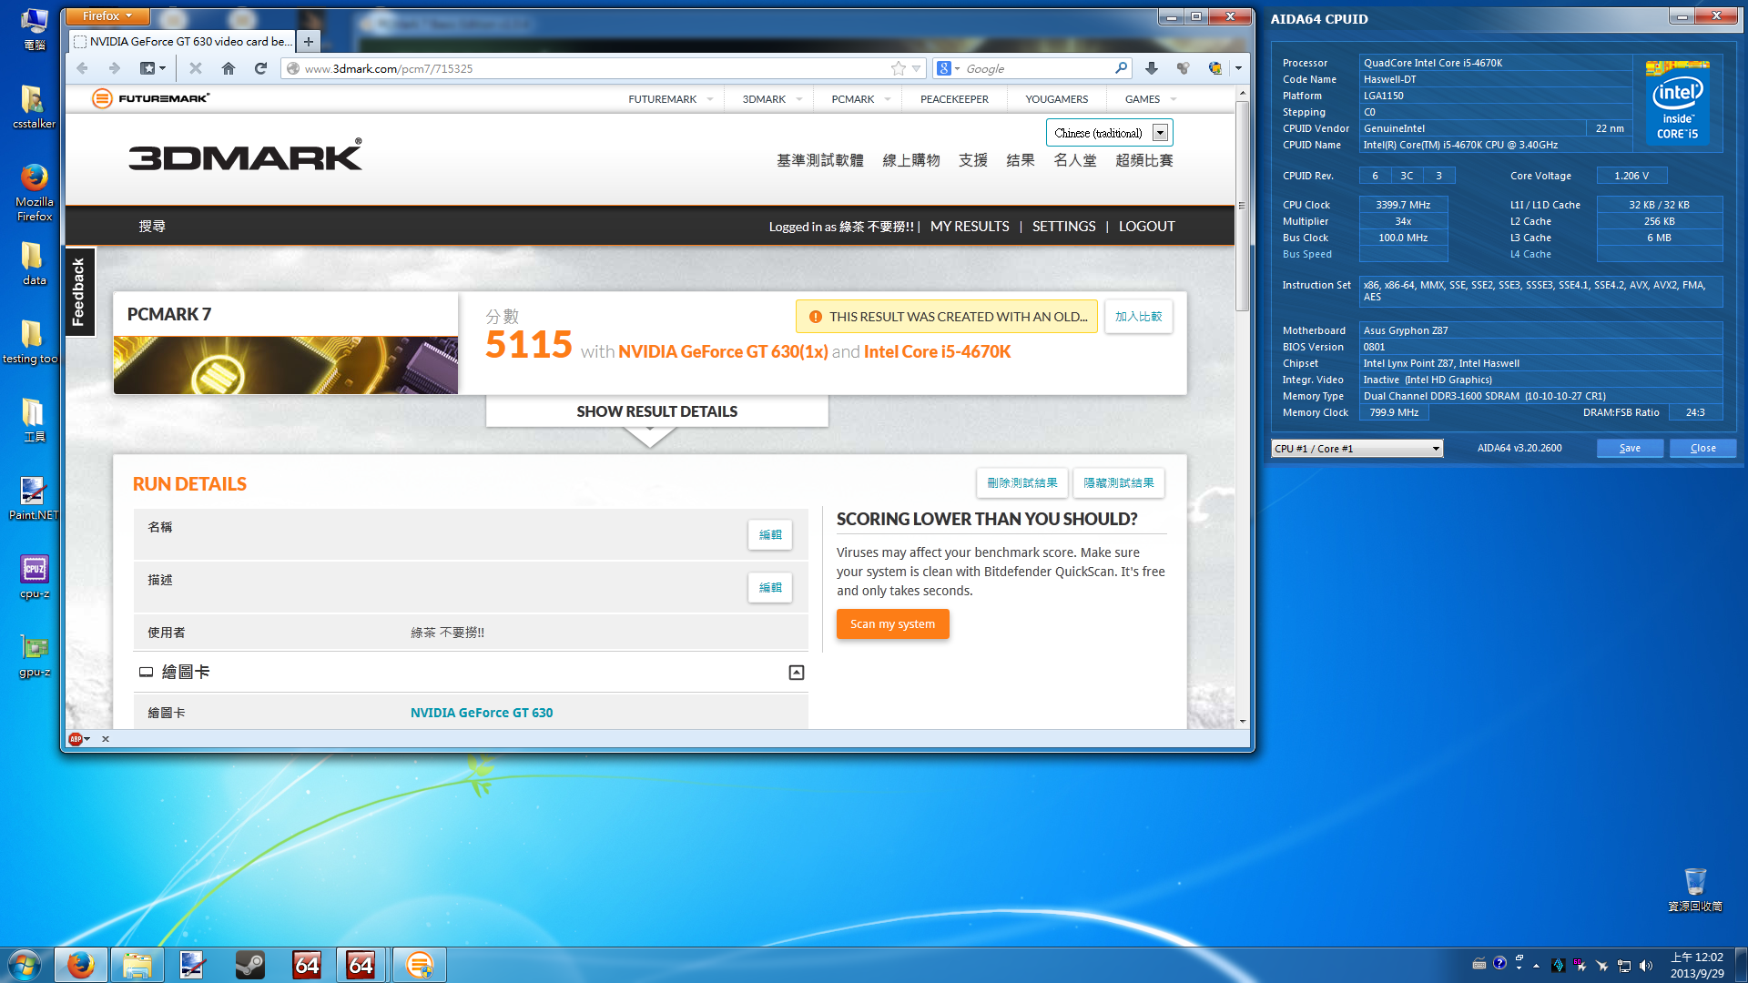This screenshot has height=983, width=1748.
Task: Open the Firefox application menu
Action: pos(107,16)
